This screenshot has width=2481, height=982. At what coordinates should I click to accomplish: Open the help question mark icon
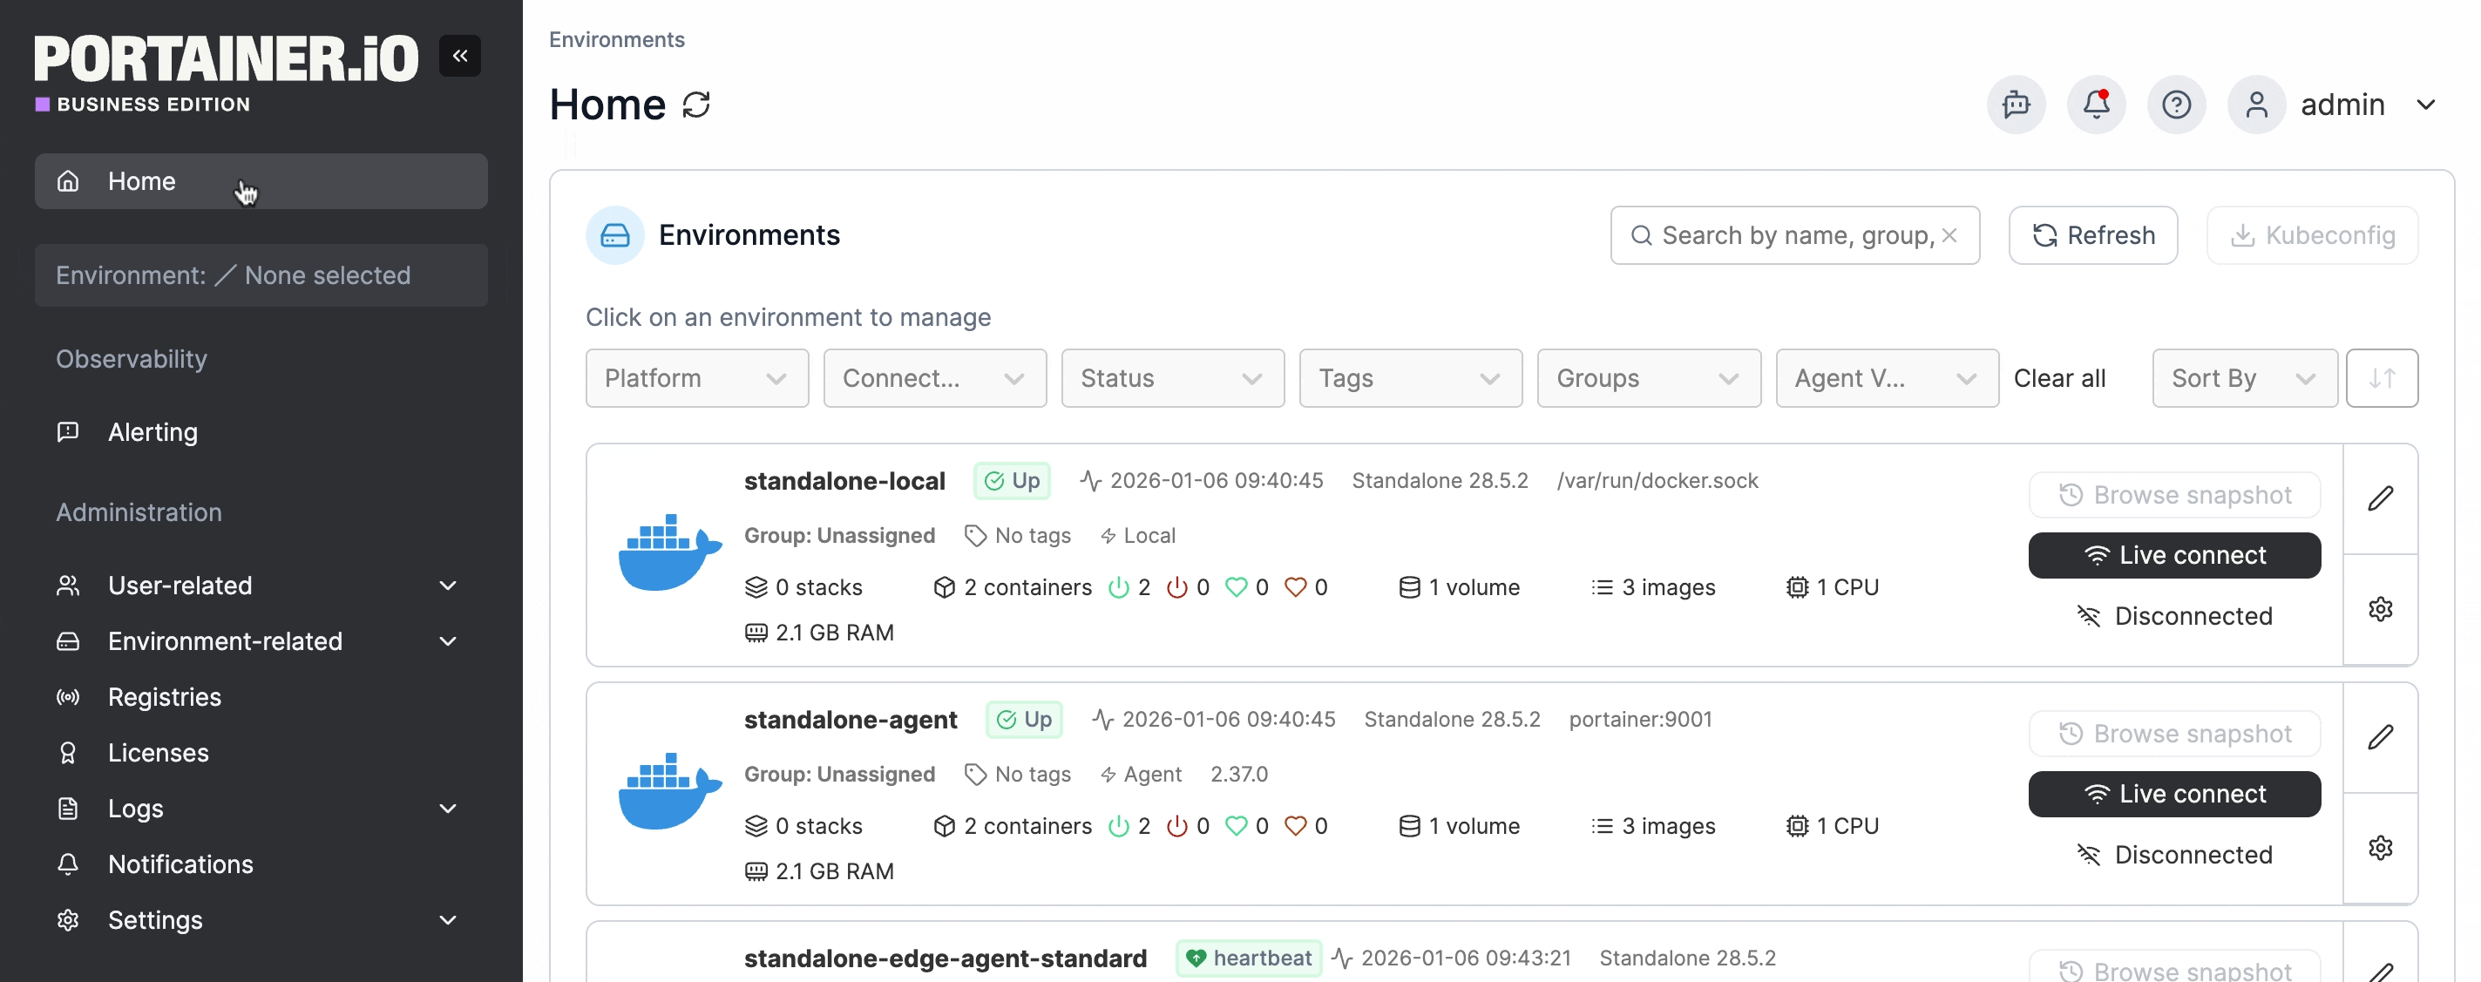pyautogui.click(x=2175, y=104)
